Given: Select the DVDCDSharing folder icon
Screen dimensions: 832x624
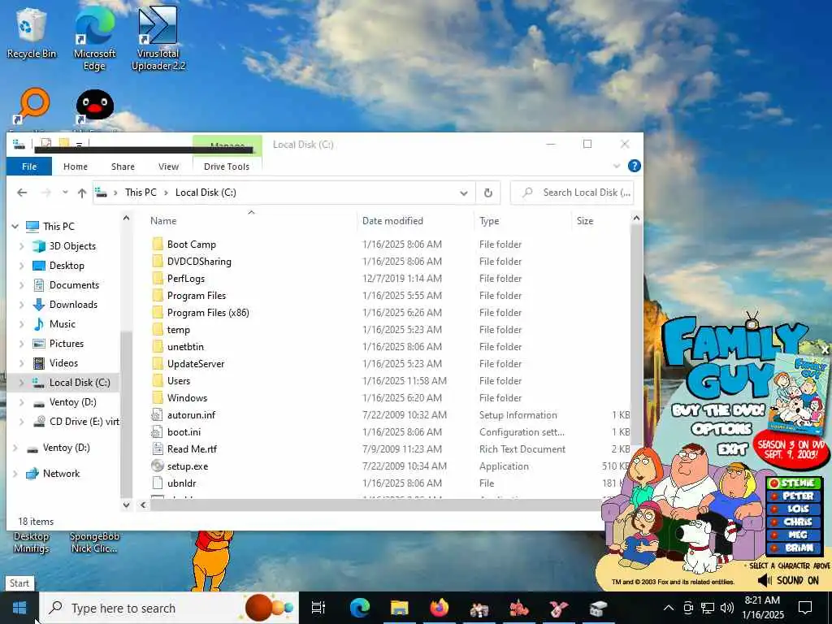Looking at the screenshot, I should (x=158, y=262).
